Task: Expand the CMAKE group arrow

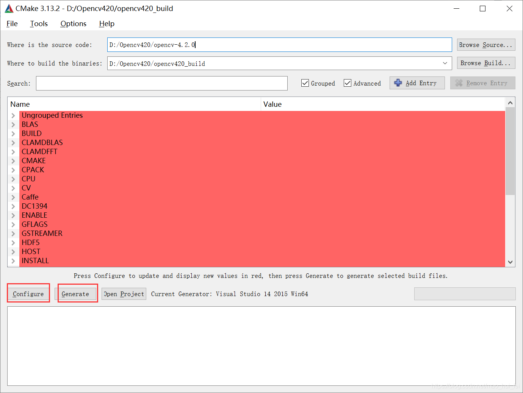Action: 13,161
